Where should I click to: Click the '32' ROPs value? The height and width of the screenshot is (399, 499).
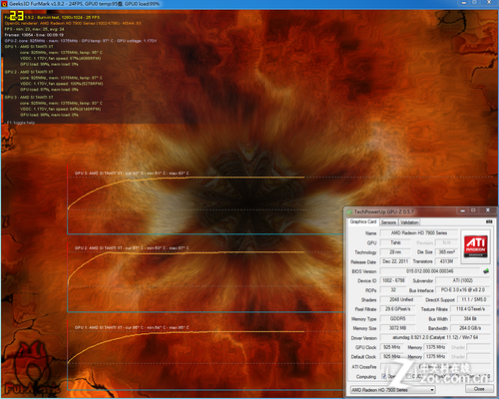coord(393,290)
